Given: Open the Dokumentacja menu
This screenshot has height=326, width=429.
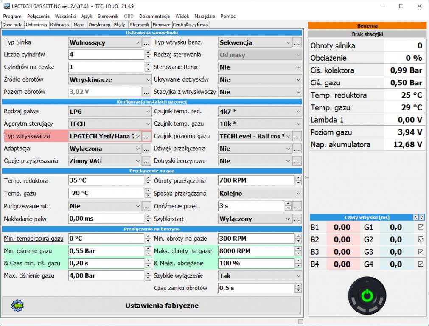Looking at the screenshot, I should (154, 16).
